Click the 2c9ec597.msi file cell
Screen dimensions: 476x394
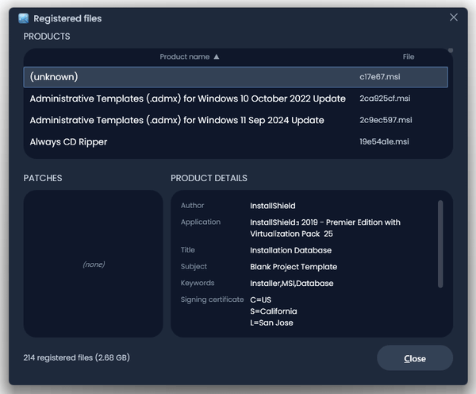pyautogui.click(x=386, y=120)
